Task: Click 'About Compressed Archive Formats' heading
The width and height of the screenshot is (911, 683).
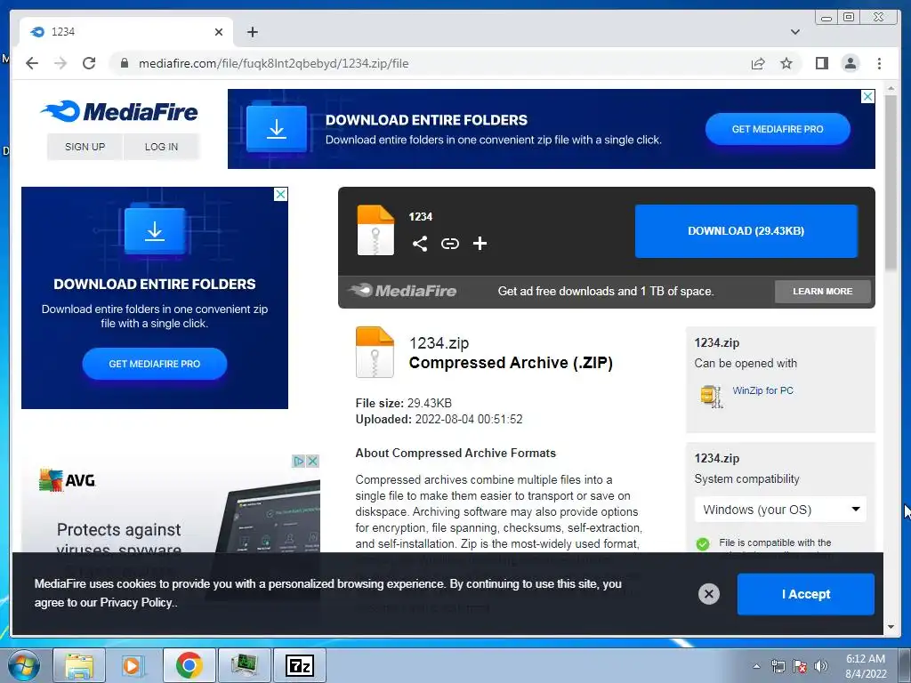Action: pyautogui.click(x=455, y=453)
